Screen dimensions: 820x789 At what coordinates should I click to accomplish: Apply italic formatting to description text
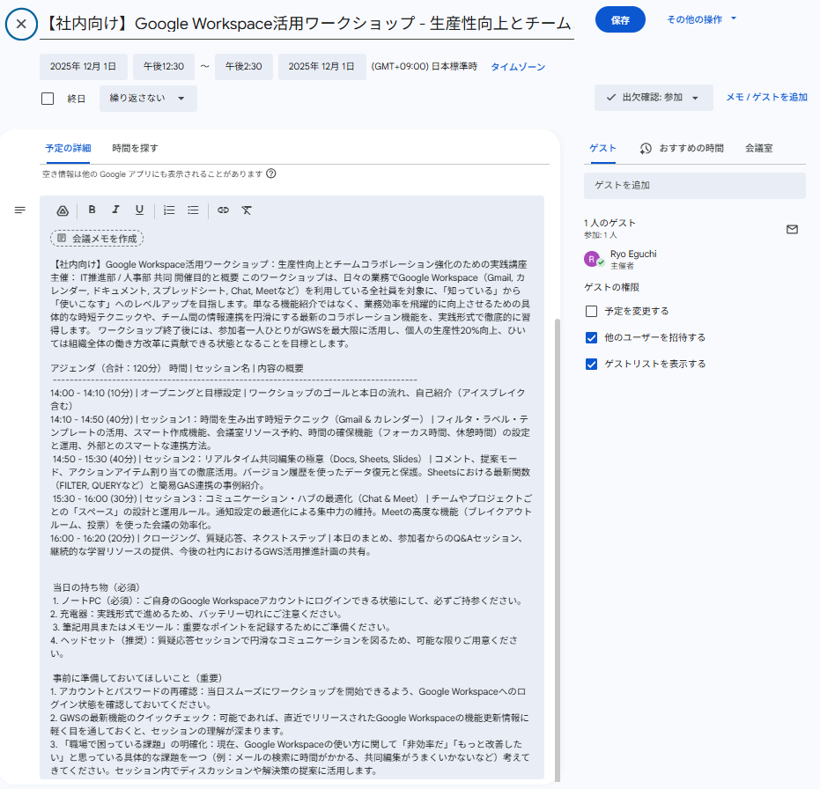click(x=115, y=210)
